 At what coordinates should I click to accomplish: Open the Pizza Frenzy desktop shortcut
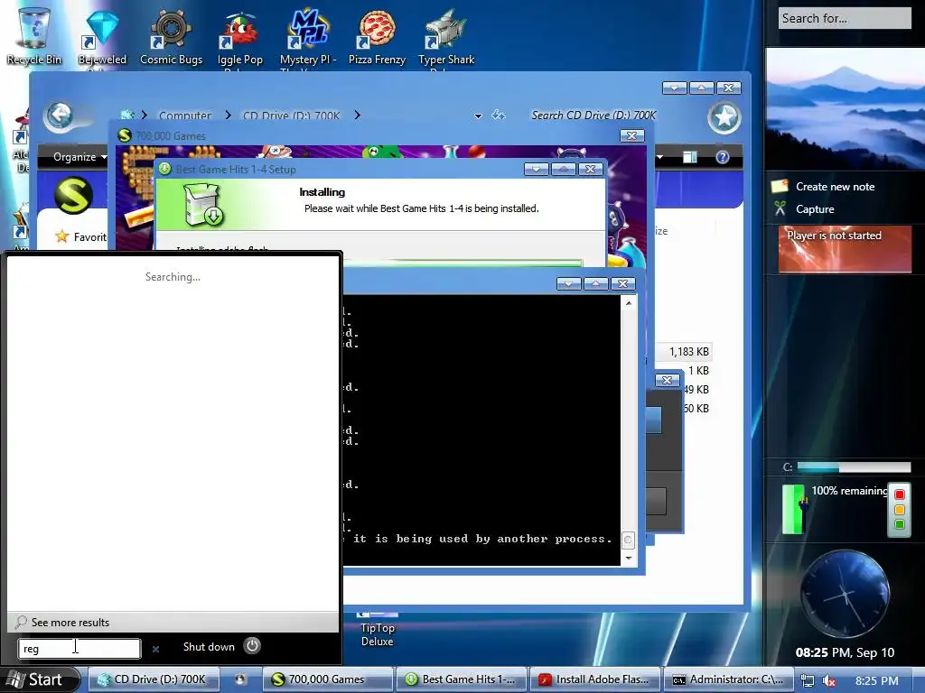(377, 36)
